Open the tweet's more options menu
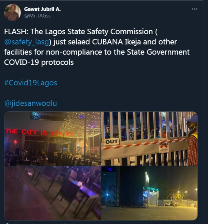This screenshot has height=224, width=208. pos(194,9)
